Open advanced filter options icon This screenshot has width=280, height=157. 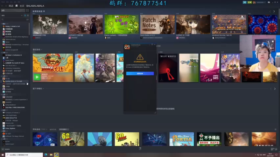click(28, 20)
